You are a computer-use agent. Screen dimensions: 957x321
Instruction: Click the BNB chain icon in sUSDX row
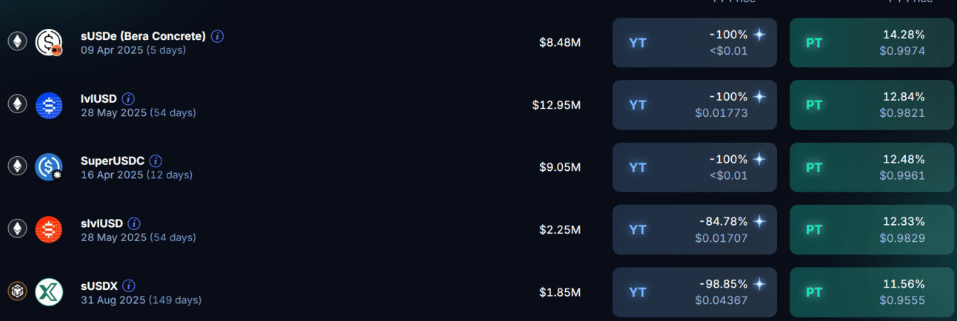pyautogui.click(x=17, y=291)
